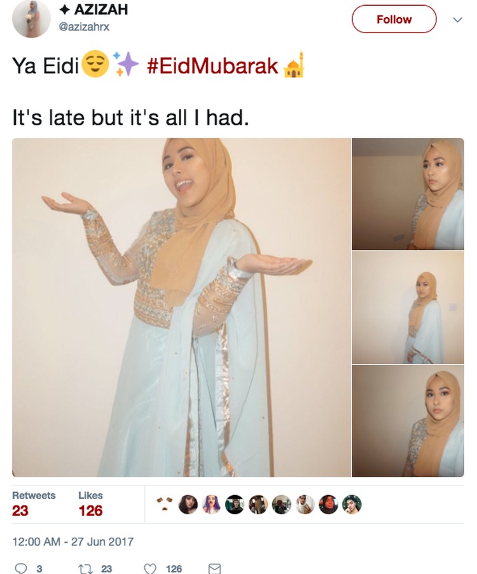Viewport: 477px width, 574px height.
Task: Click the retweet arrows icon
Action: pyautogui.click(x=85, y=568)
